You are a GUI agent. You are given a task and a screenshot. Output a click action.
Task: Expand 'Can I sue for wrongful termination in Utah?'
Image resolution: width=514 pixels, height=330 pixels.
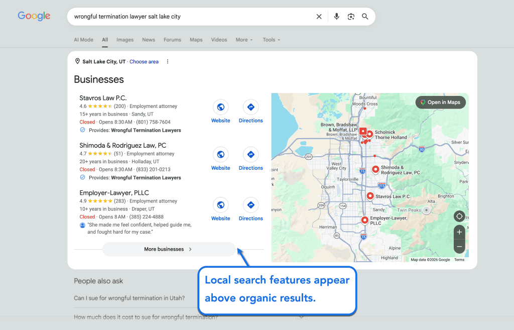pos(129,298)
